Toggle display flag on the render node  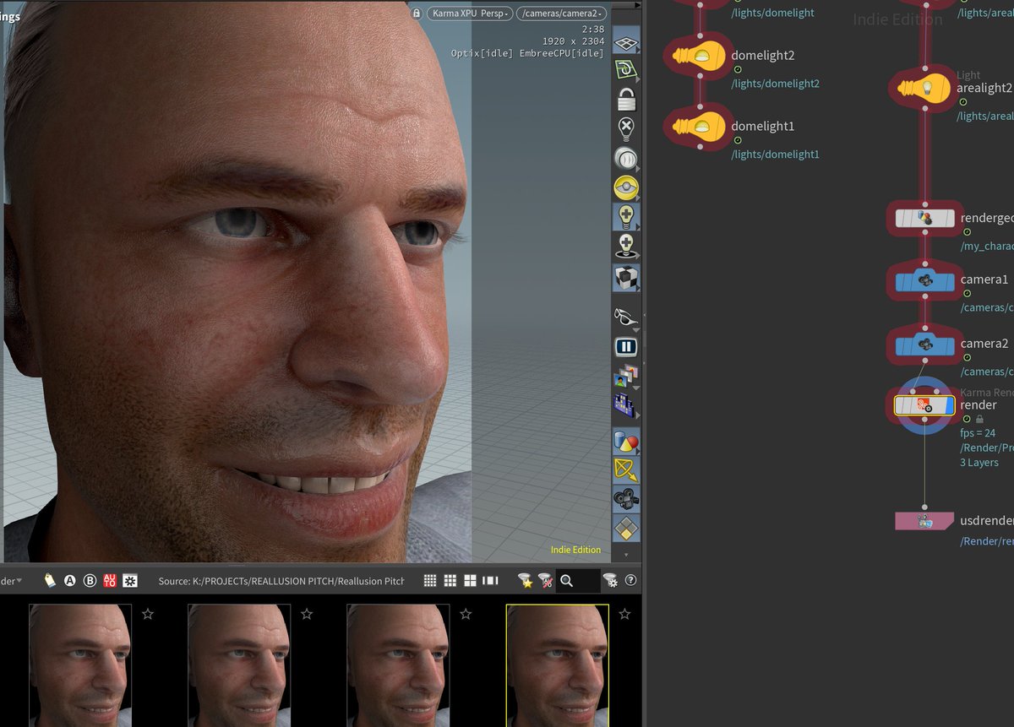950,406
